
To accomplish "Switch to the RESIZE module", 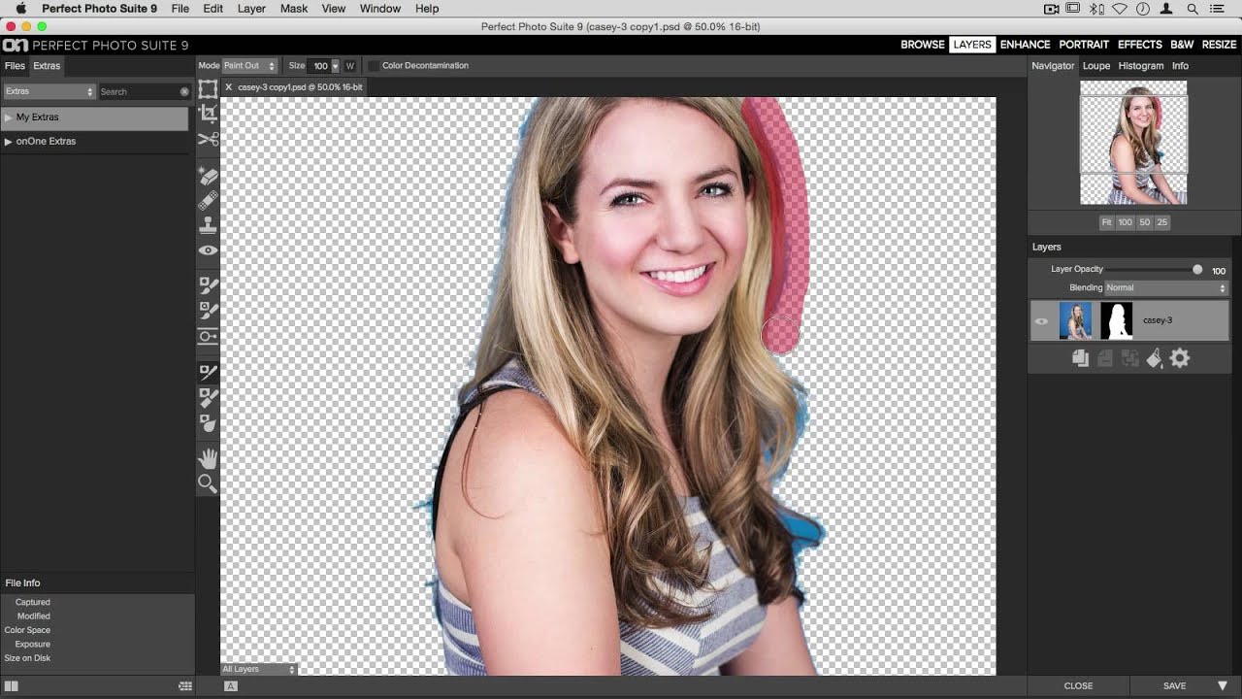I will 1220,45.
